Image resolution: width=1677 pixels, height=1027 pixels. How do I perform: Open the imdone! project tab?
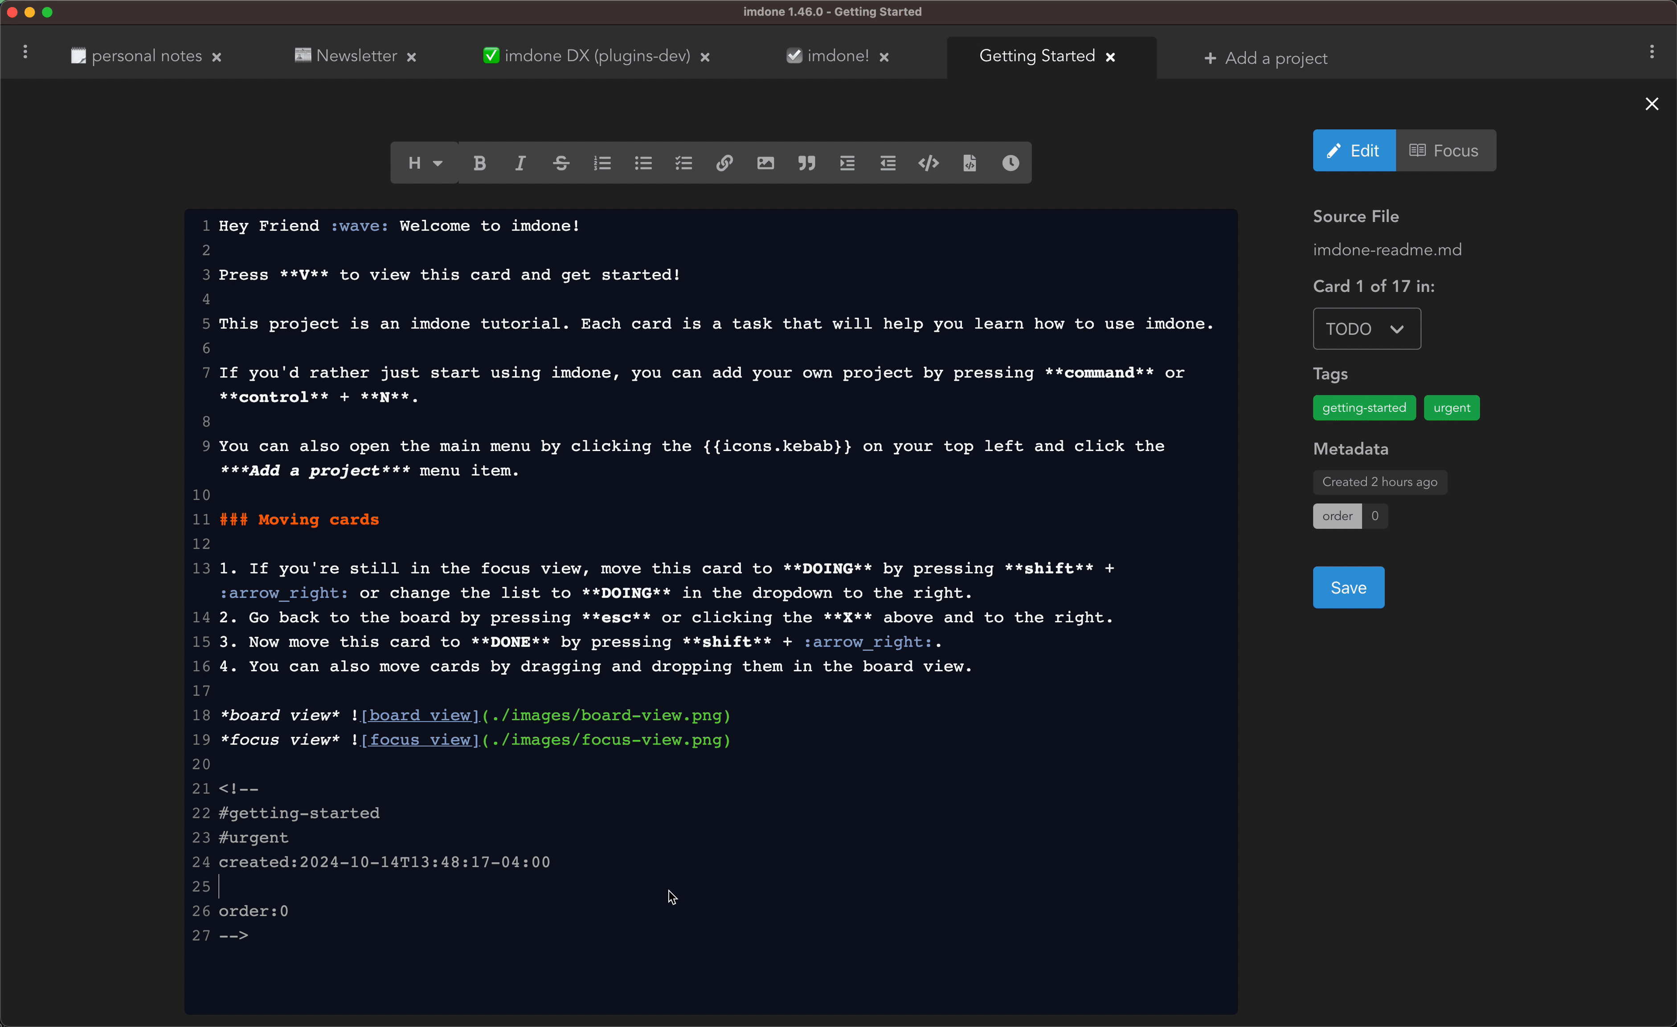coord(828,56)
